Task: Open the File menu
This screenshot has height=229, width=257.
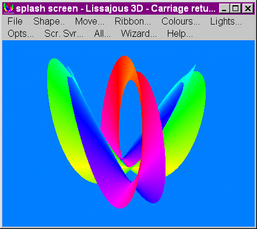Action: (15, 21)
